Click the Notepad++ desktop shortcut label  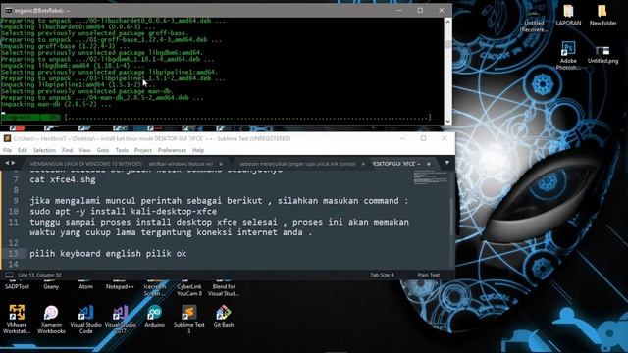[120, 286]
